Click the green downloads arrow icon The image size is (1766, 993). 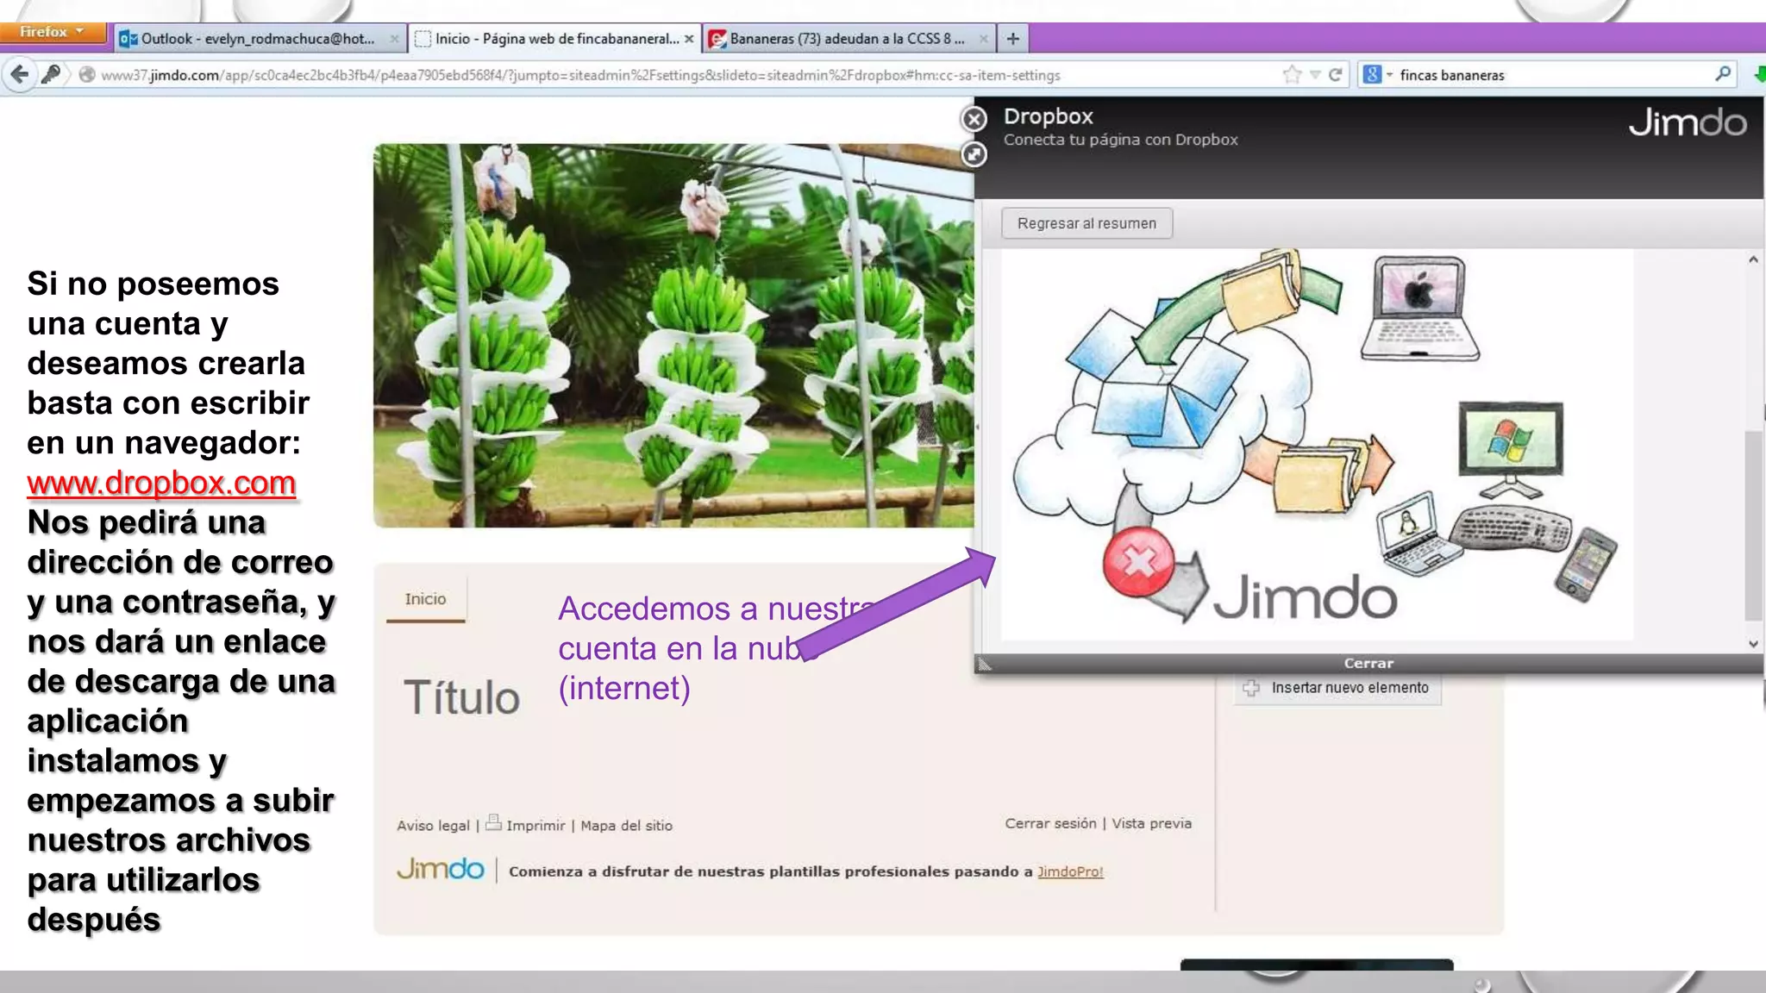coord(1759,75)
